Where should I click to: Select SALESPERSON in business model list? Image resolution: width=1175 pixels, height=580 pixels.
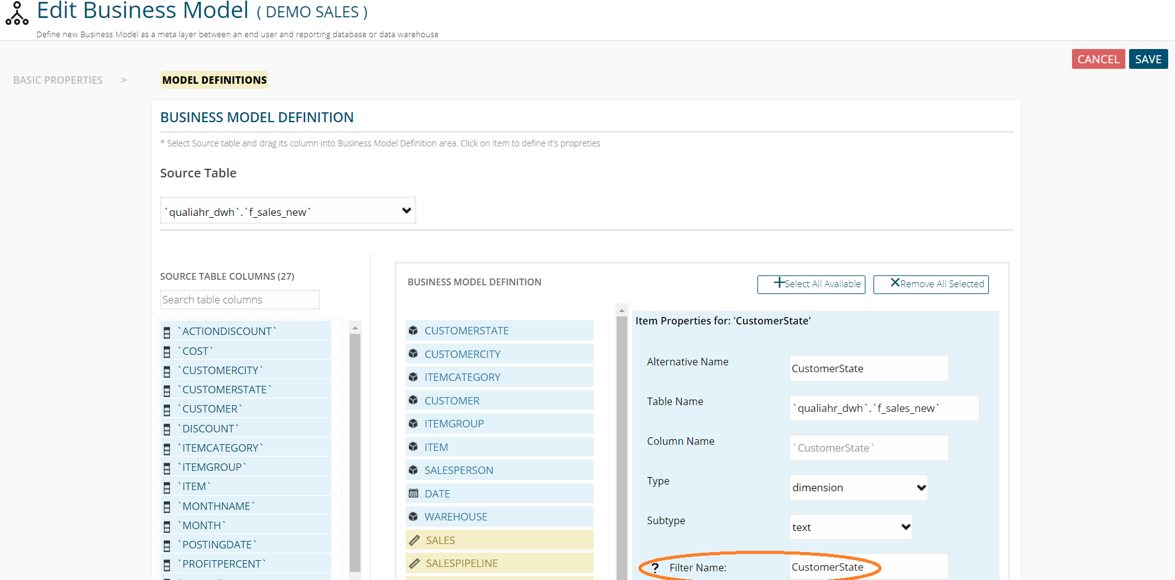pyautogui.click(x=499, y=470)
